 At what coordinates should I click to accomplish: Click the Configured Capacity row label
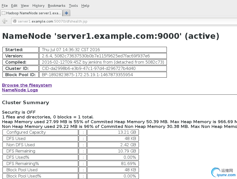coord(40,132)
